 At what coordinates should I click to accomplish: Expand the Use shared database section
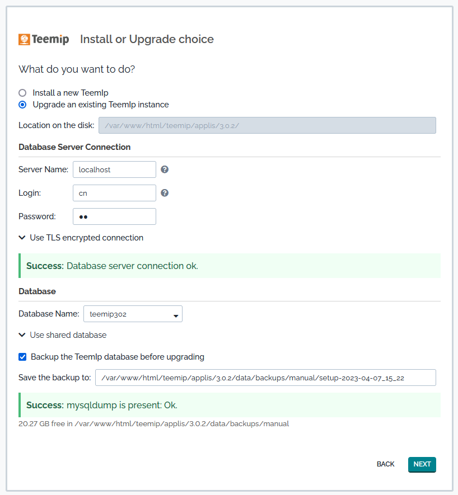(62, 335)
